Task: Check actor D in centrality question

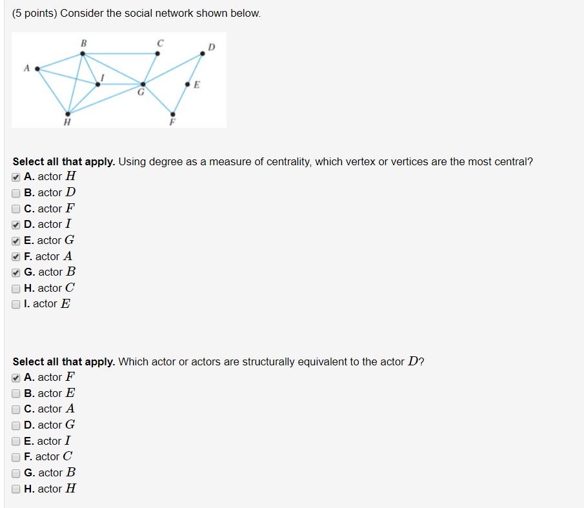Action: pos(15,193)
